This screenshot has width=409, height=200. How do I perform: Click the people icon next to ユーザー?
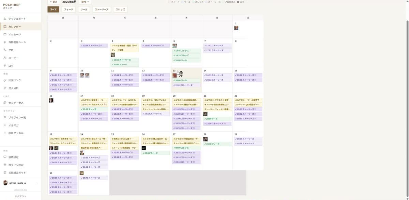[x=5, y=58]
